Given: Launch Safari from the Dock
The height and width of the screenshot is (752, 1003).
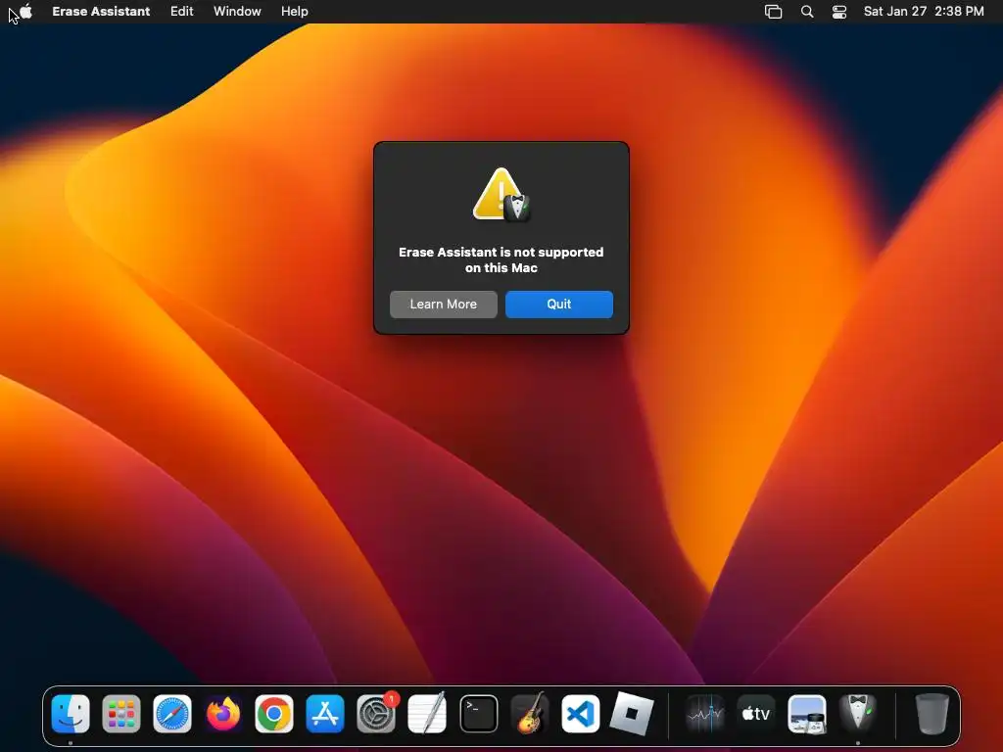Looking at the screenshot, I should click(172, 714).
